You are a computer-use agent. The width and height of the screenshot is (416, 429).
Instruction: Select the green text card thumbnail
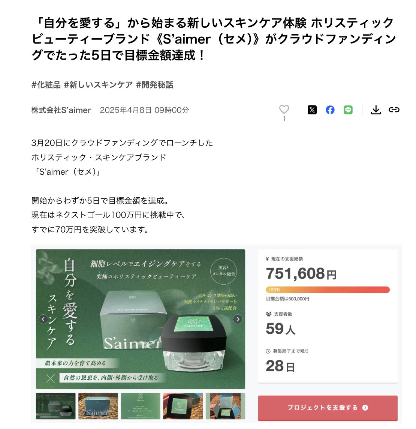pos(140,406)
